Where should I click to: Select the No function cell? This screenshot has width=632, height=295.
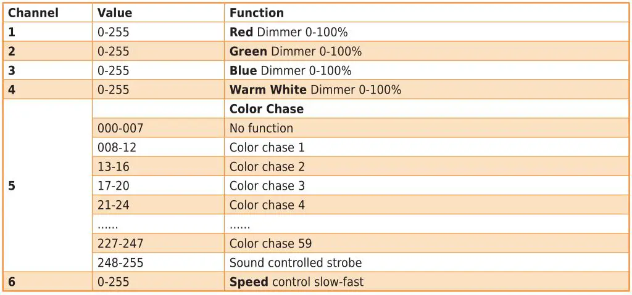click(261, 128)
